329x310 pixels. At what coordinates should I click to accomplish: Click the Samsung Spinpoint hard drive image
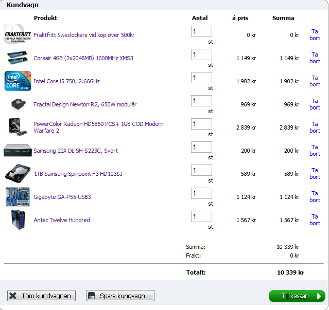18,174
